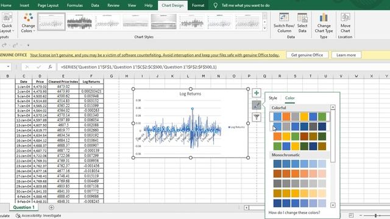Cancel formula entry with X icon
Viewport: 390px width, 219px height.
pyautogui.click(x=27, y=67)
